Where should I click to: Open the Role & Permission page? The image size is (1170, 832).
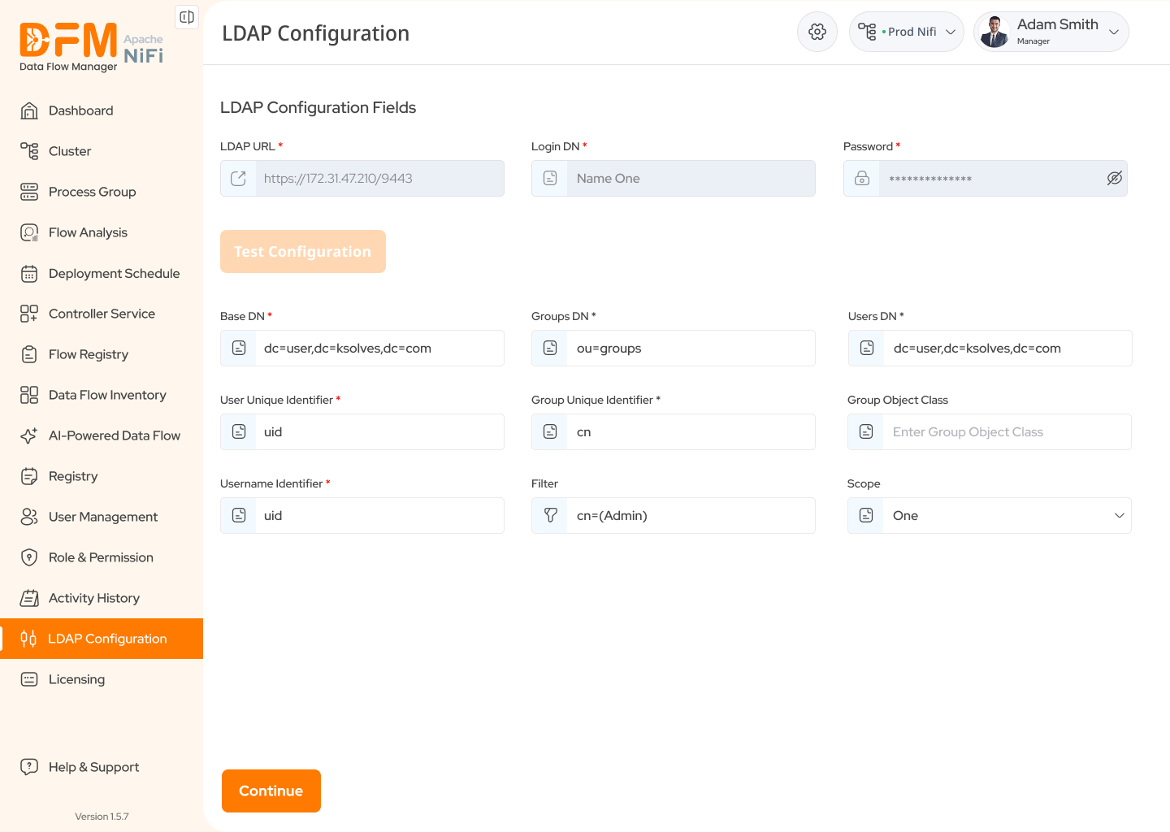(102, 557)
